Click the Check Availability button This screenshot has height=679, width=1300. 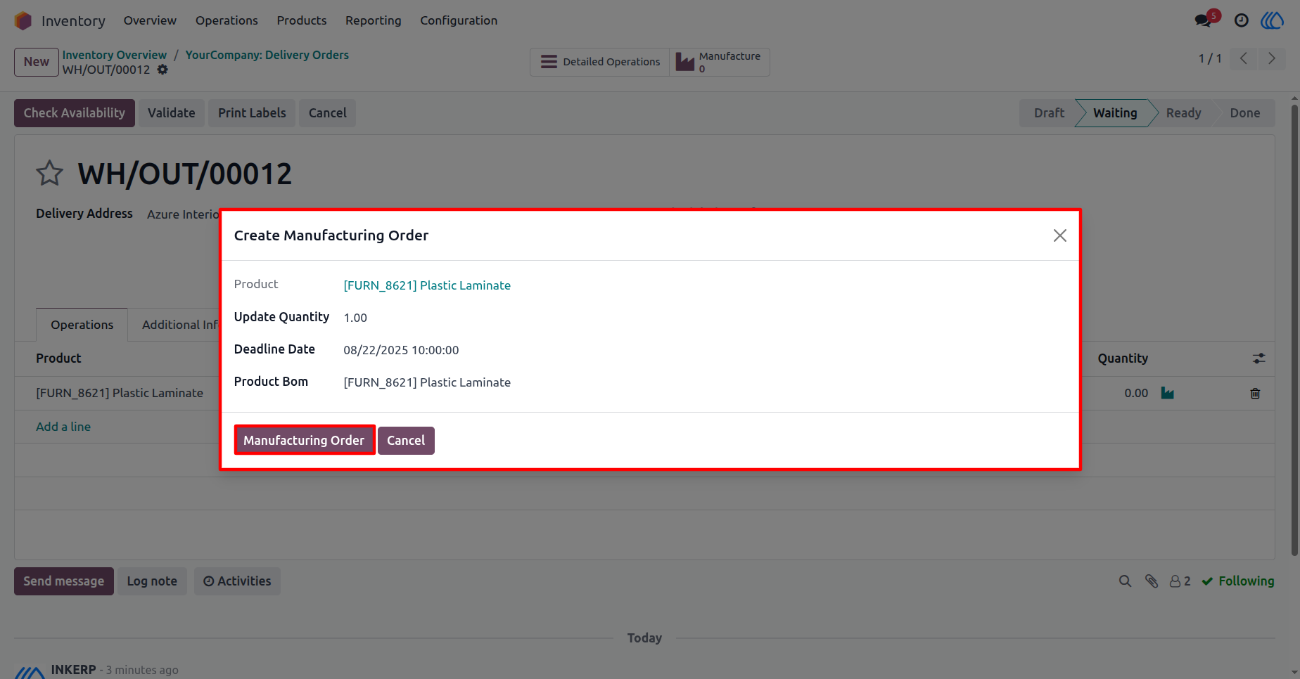tap(75, 113)
